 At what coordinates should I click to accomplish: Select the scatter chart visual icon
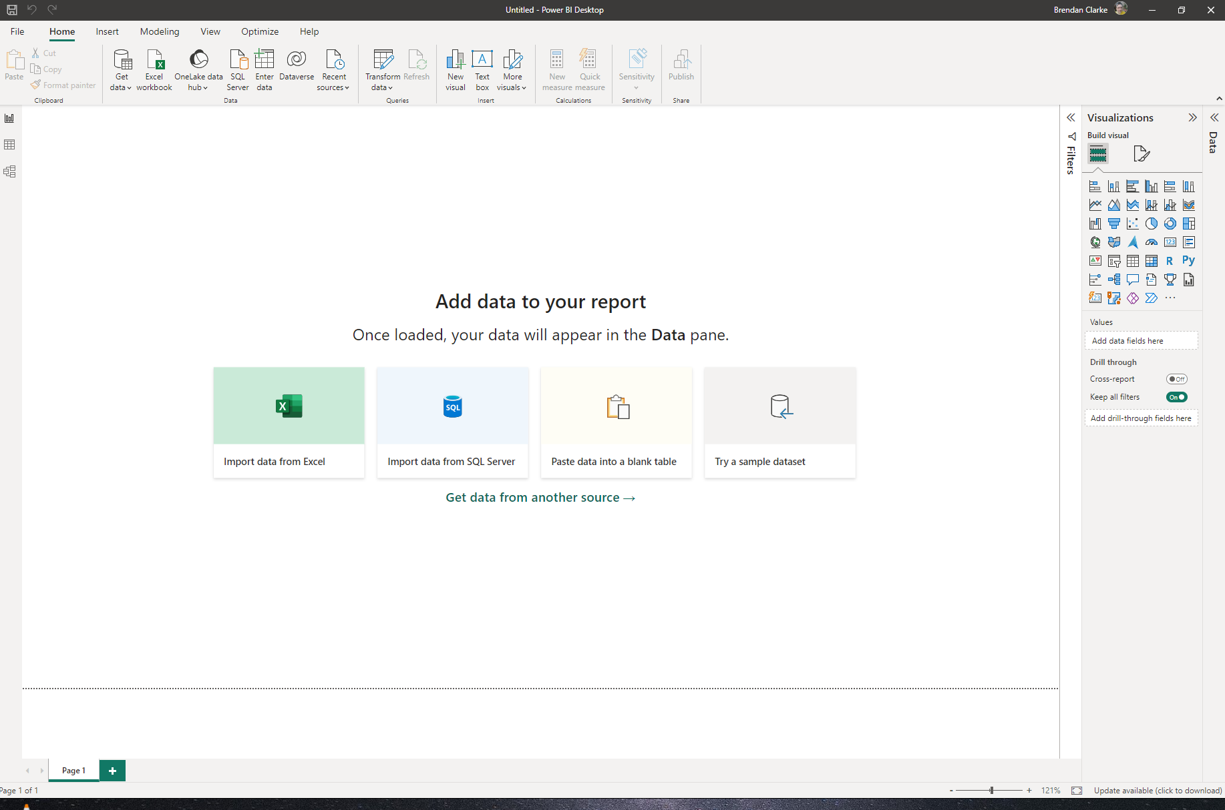pyautogui.click(x=1133, y=224)
